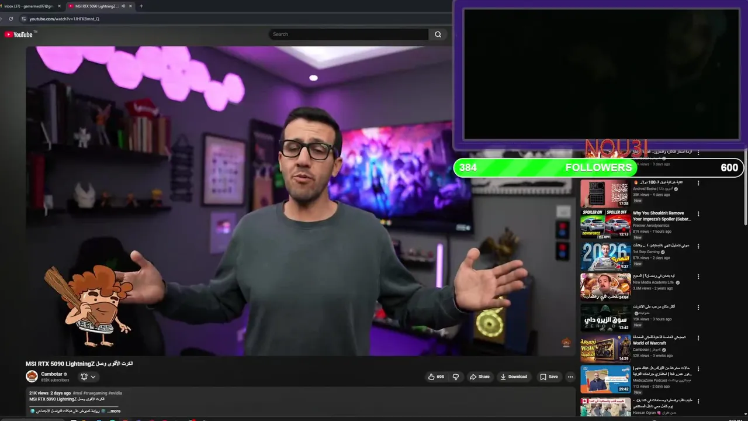Click the #msi hashtag
The height and width of the screenshot is (421, 748).
coord(78,393)
